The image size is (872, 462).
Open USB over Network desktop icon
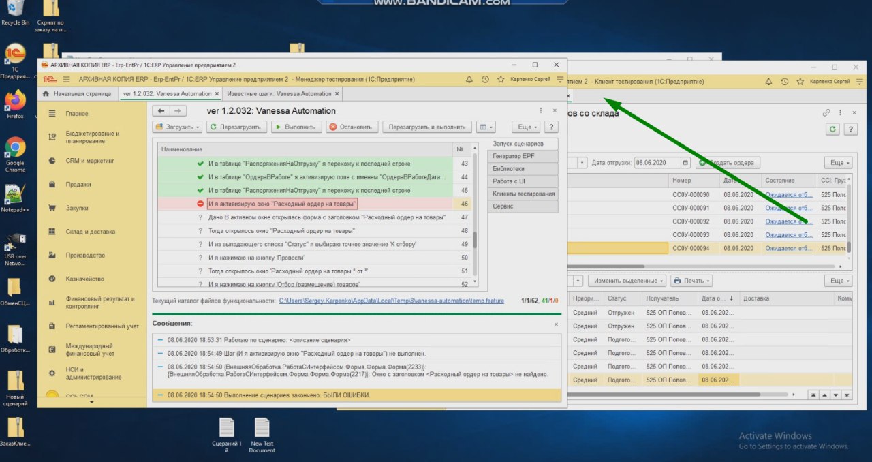coord(14,249)
